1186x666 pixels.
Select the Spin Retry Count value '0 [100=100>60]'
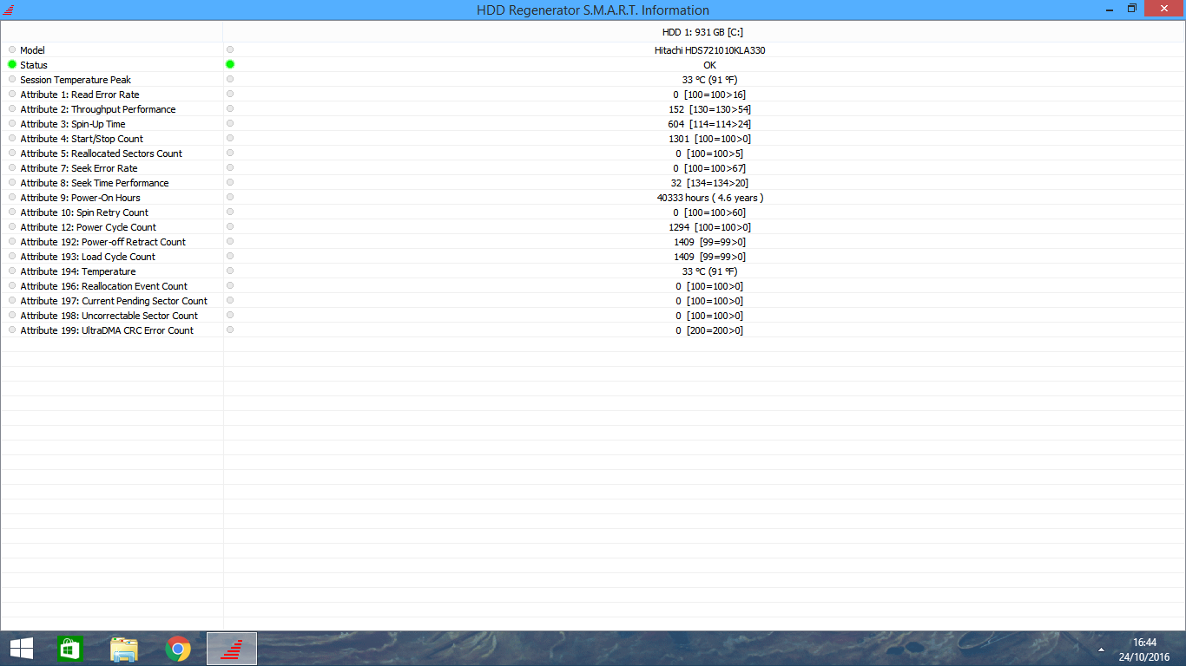[709, 212]
